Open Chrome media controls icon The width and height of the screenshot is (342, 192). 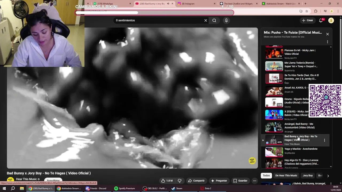click(325, 11)
